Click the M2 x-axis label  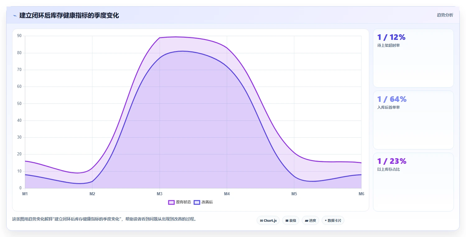point(92,194)
